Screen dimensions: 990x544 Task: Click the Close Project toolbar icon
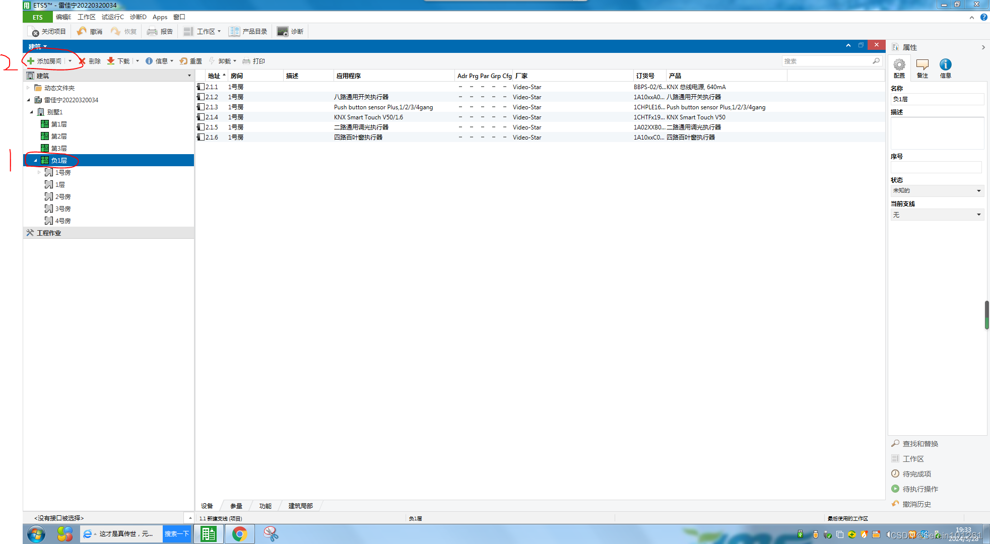(x=35, y=32)
